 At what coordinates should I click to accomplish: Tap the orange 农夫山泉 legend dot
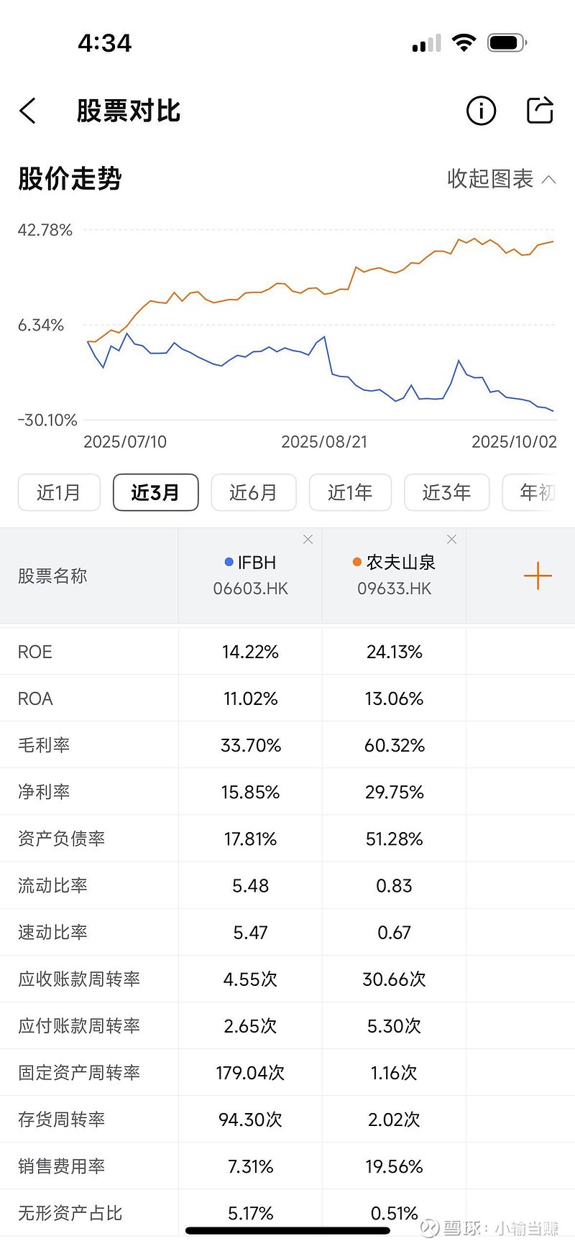pyautogui.click(x=357, y=562)
